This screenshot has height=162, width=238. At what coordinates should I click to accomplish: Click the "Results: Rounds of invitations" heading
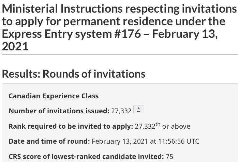74,74
